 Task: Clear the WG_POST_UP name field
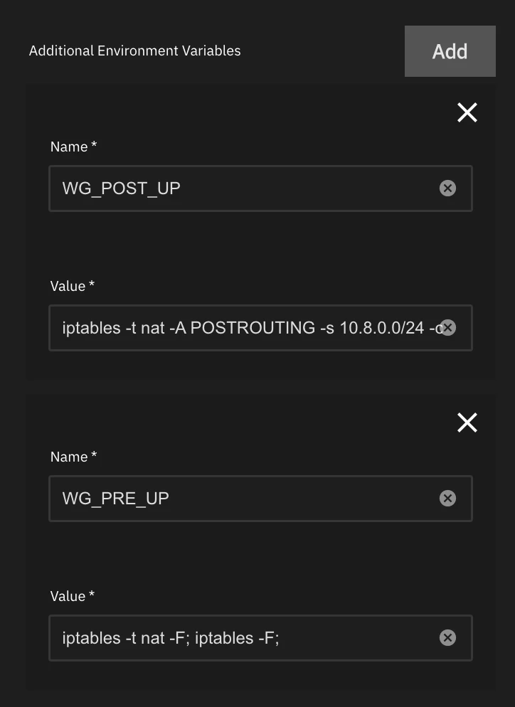[x=447, y=188]
